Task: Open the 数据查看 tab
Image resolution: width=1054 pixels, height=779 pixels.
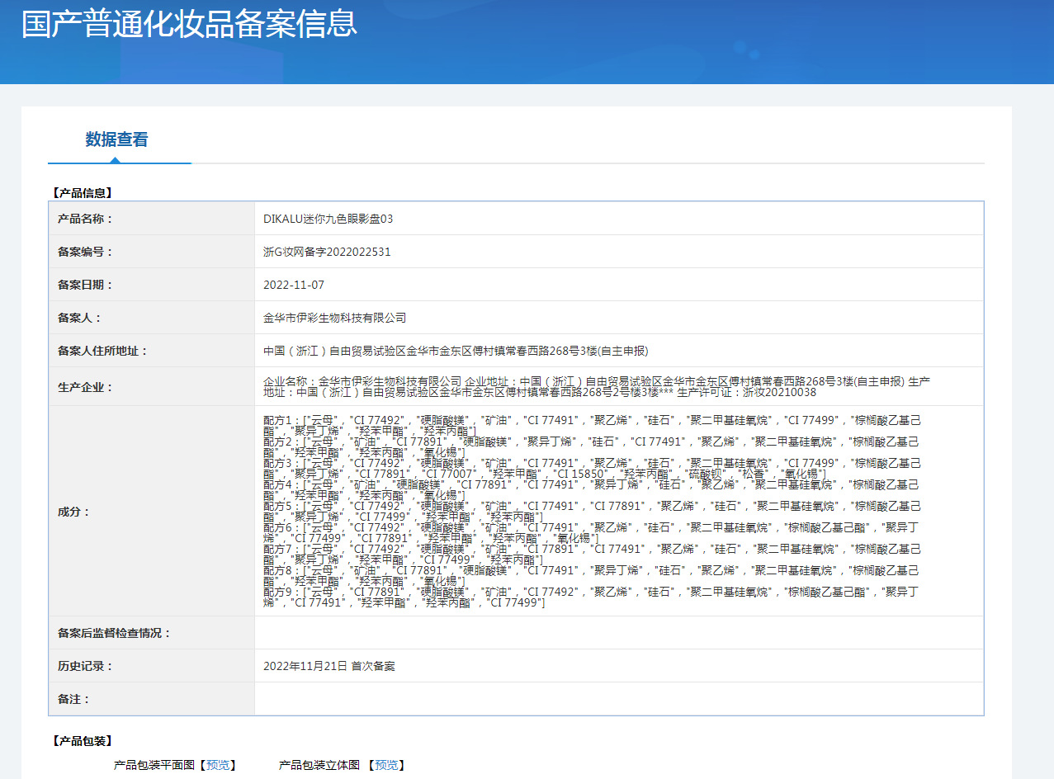Action: [x=117, y=139]
